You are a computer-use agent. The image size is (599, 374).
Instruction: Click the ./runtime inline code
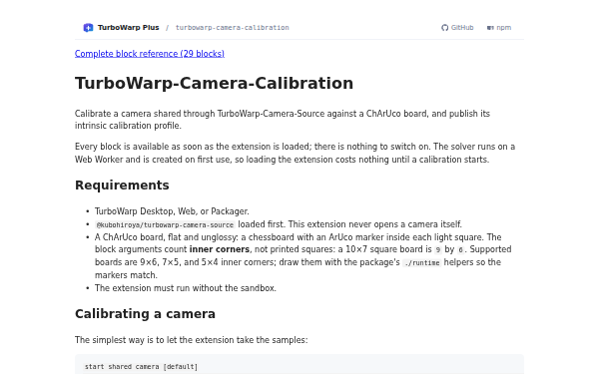[421, 262]
